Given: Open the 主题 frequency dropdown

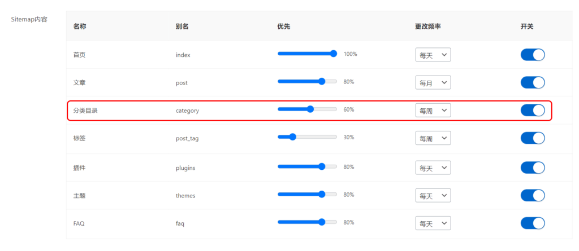Looking at the screenshot, I should pyautogui.click(x=433, y=196).
